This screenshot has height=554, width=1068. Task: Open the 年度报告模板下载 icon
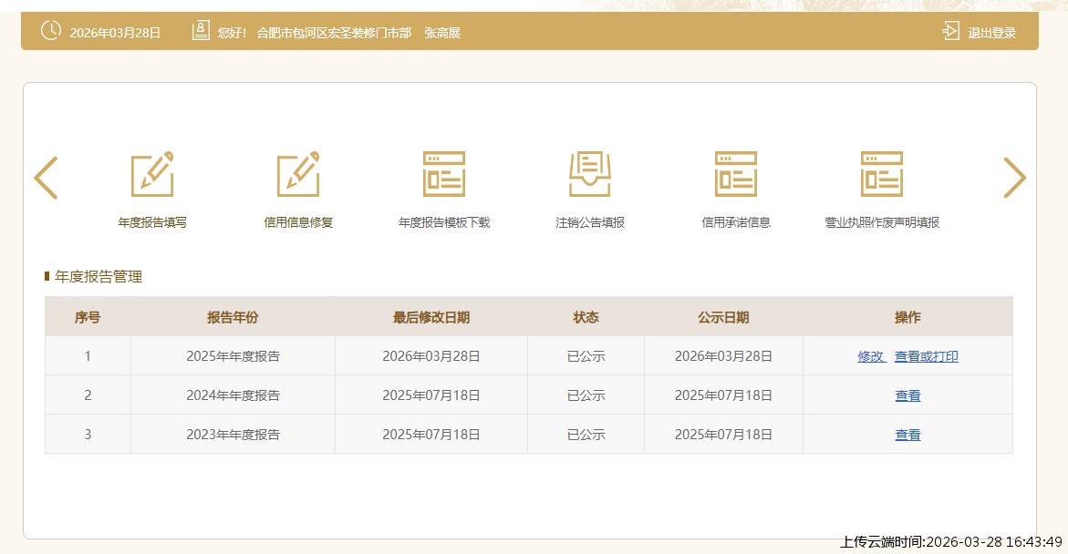(444, 175)
